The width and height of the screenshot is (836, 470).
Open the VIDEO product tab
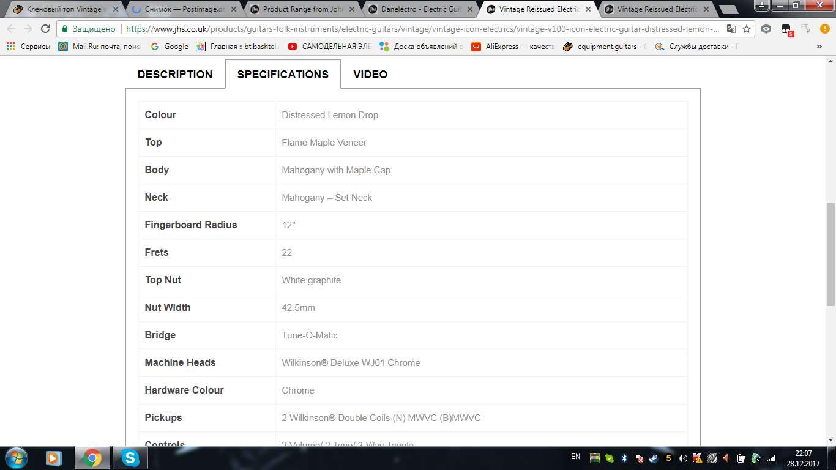(370, 75)
